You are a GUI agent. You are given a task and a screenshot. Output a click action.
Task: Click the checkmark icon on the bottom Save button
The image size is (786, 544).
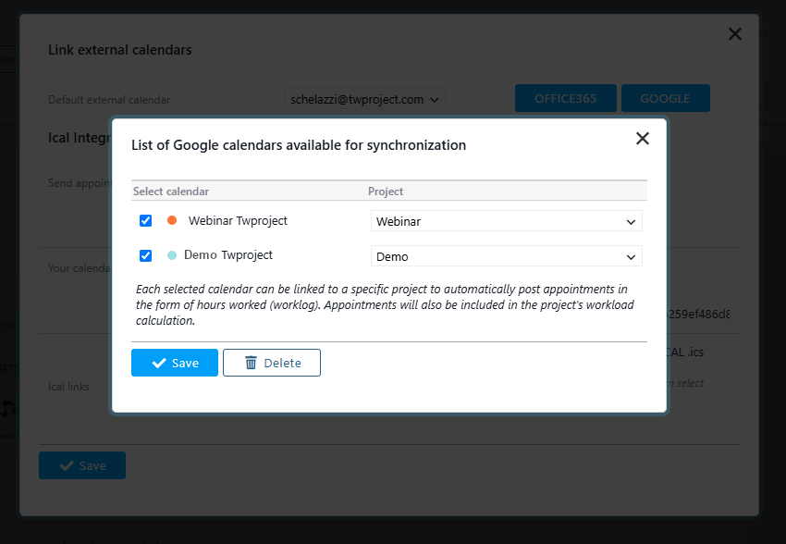tap(68, 465)
